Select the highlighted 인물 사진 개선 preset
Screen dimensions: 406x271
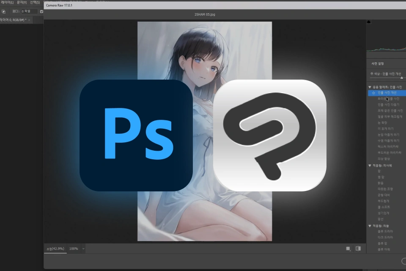[387, 93]
